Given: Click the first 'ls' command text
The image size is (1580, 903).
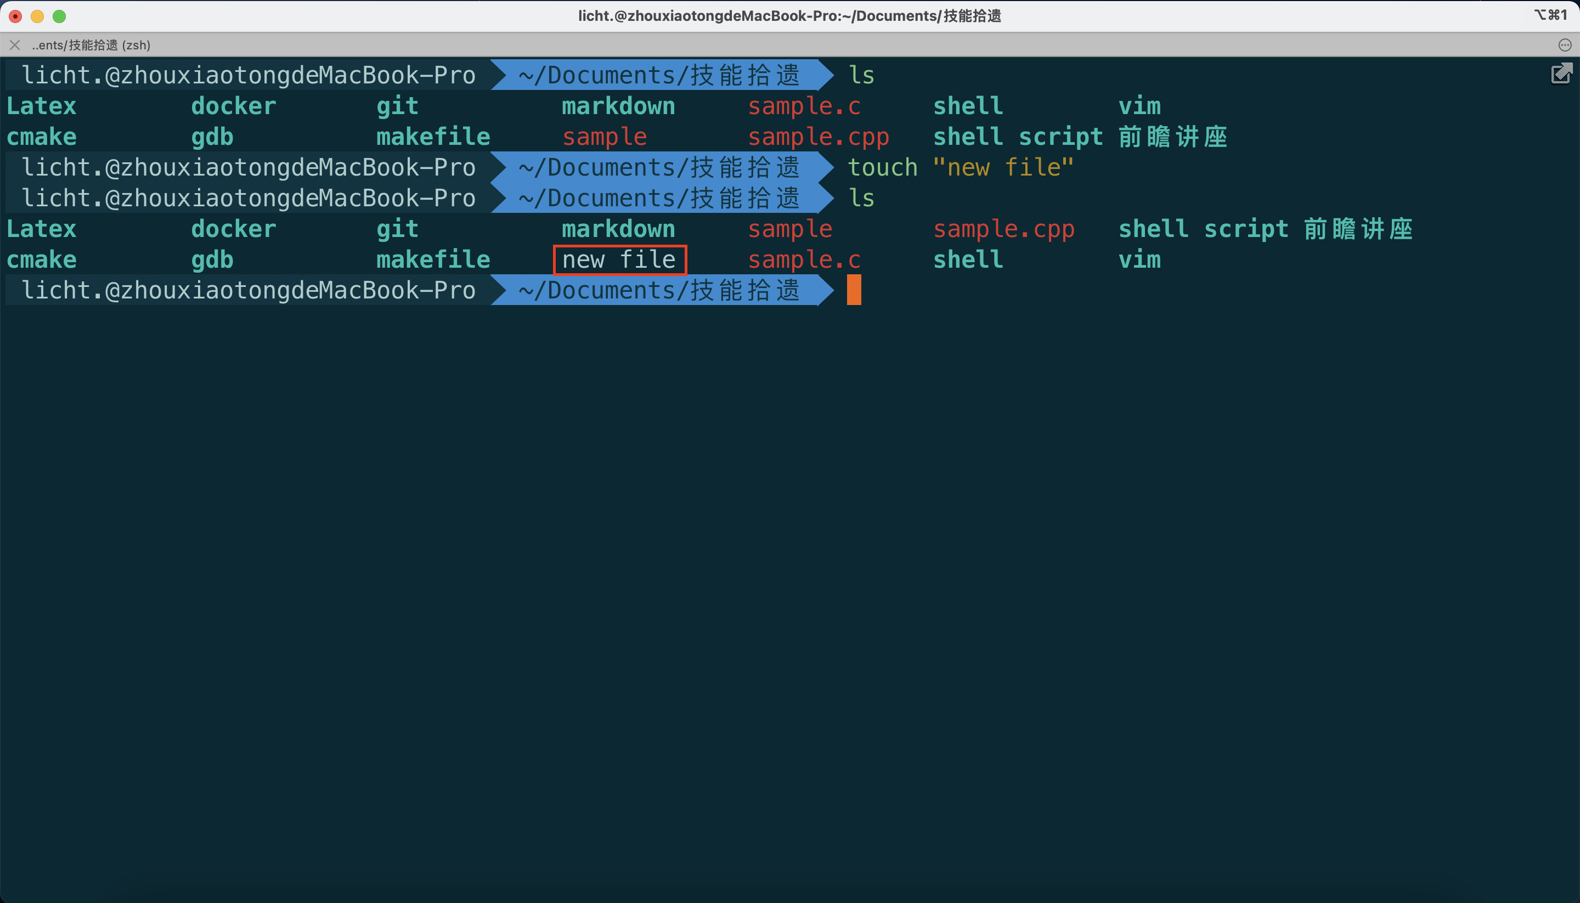Looking at the screenshot, I should (861, 75).
